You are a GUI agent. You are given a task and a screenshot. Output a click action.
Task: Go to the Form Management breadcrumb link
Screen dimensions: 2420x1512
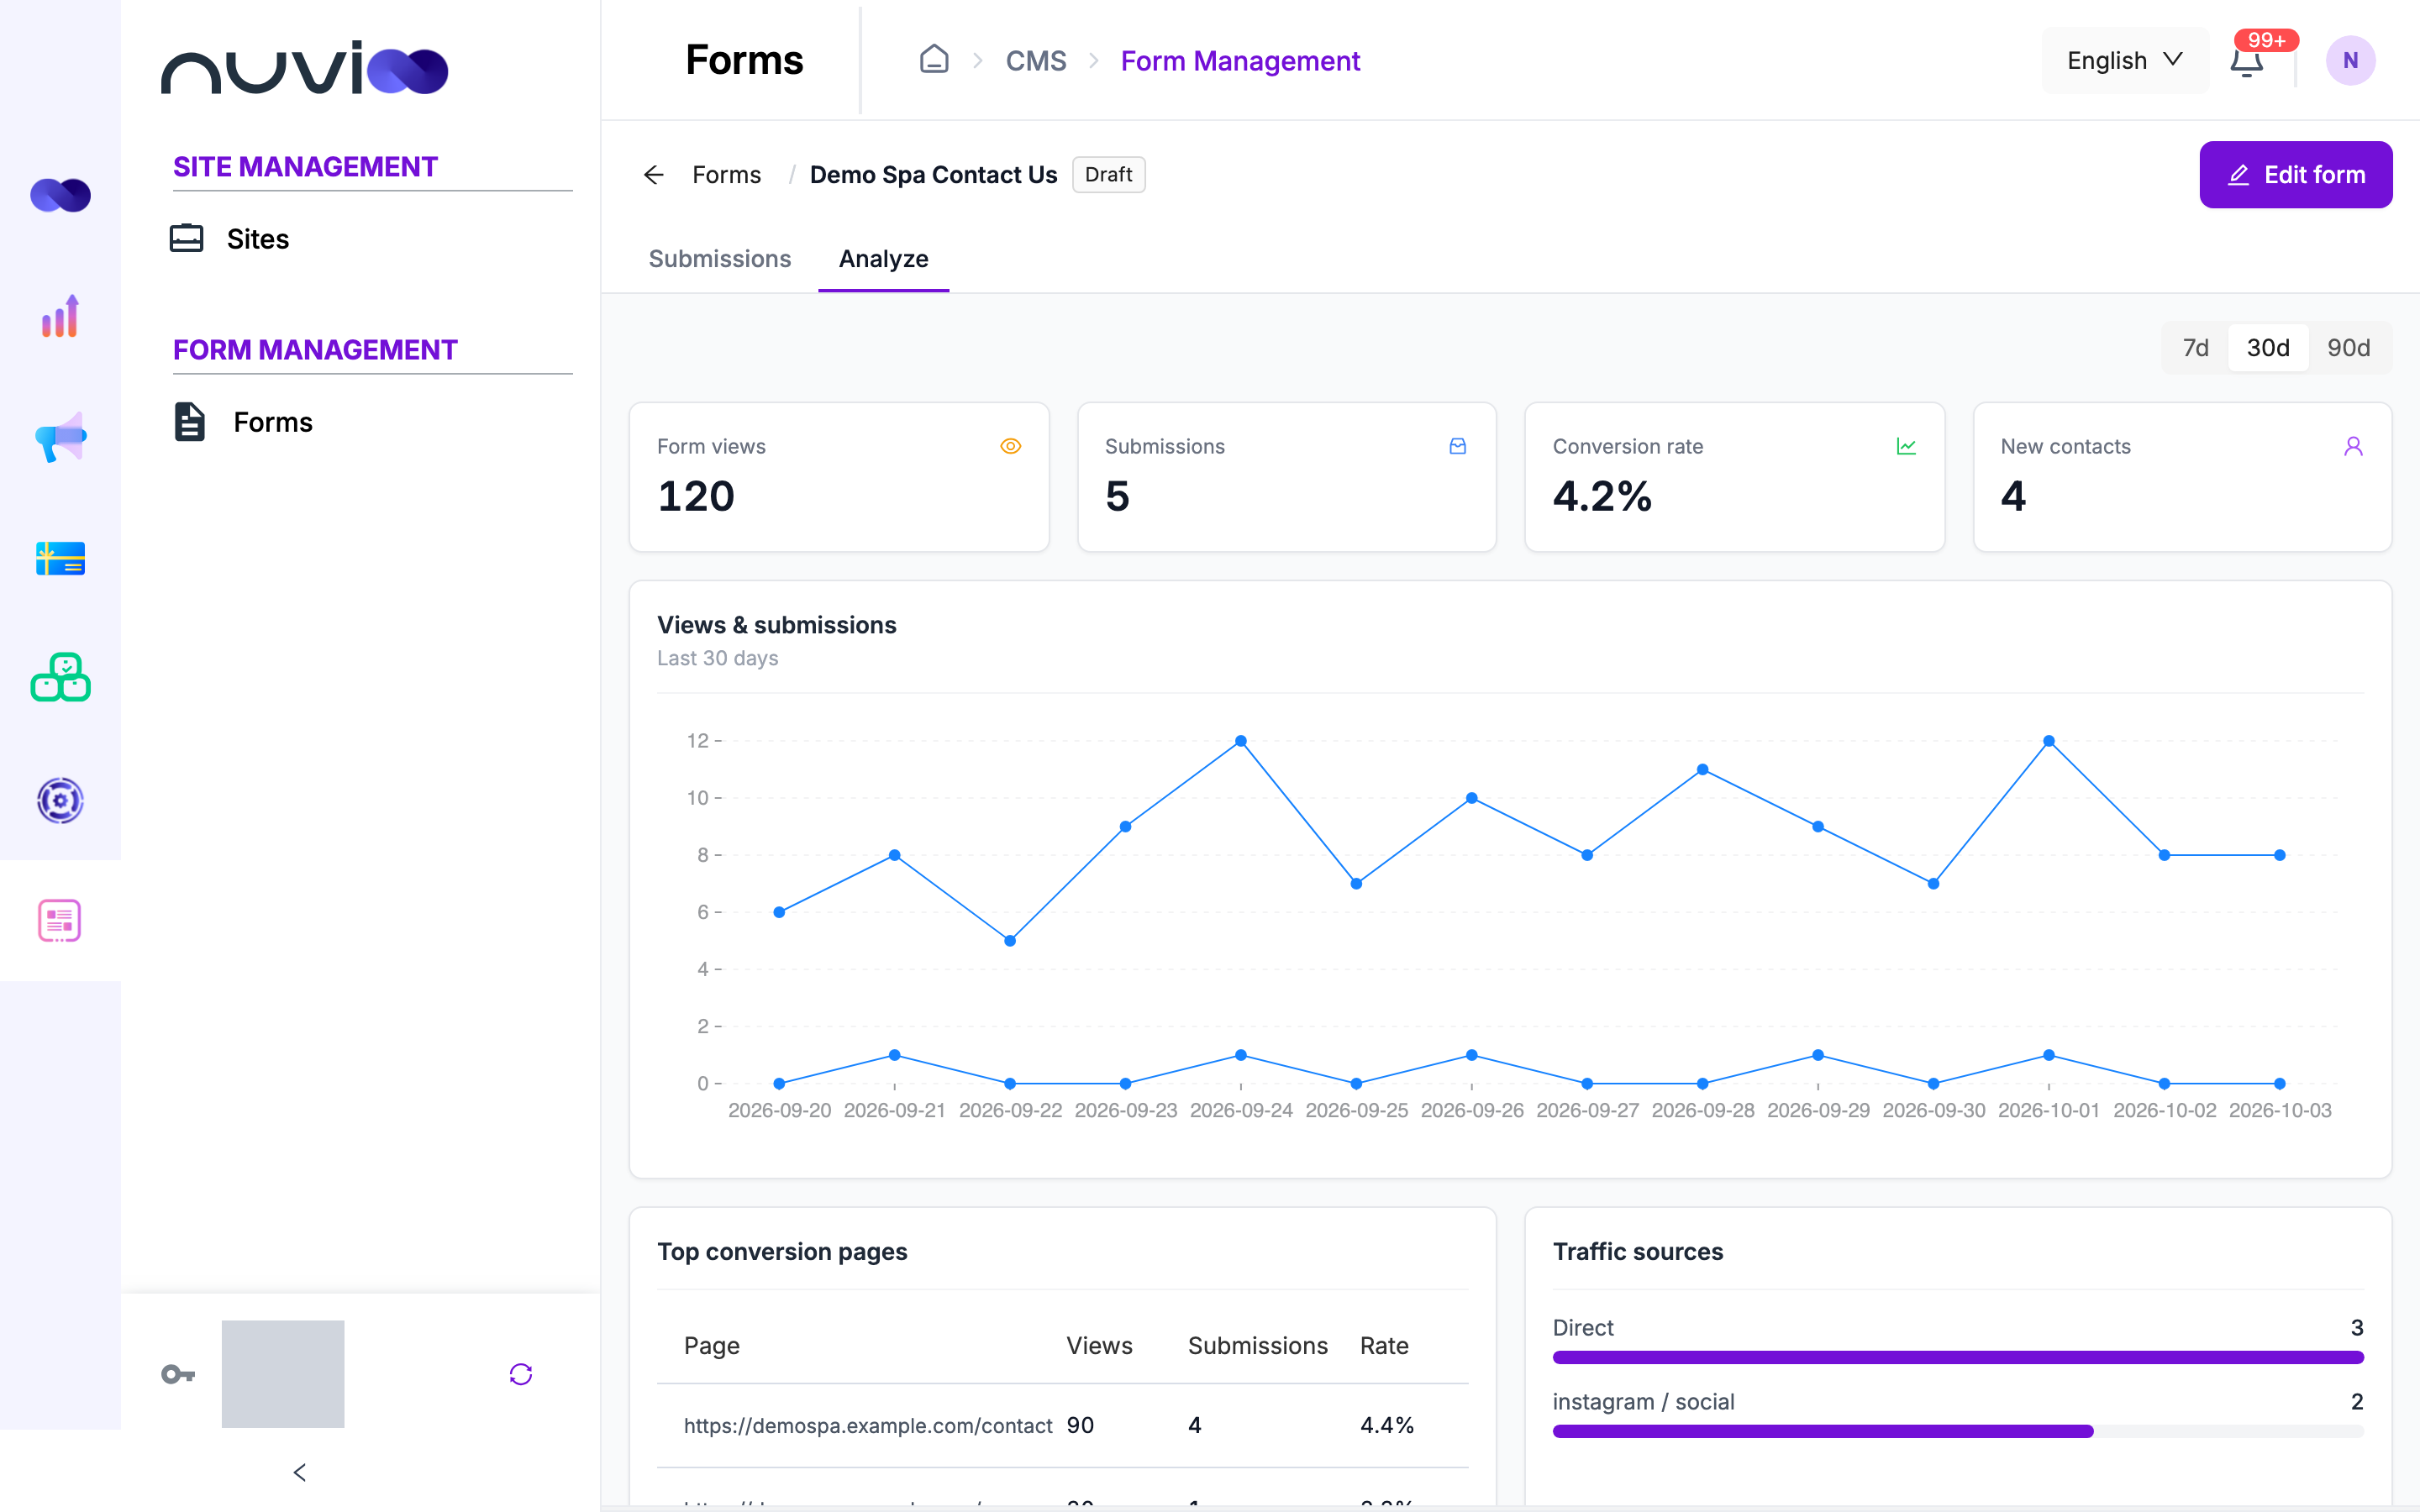tap(1239, 61)
